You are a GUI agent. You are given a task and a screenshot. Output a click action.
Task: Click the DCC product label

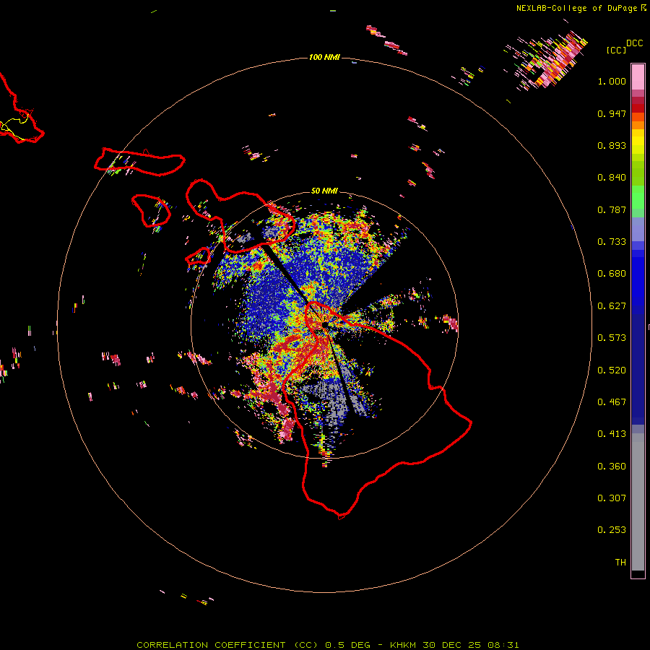pos(634,43)
